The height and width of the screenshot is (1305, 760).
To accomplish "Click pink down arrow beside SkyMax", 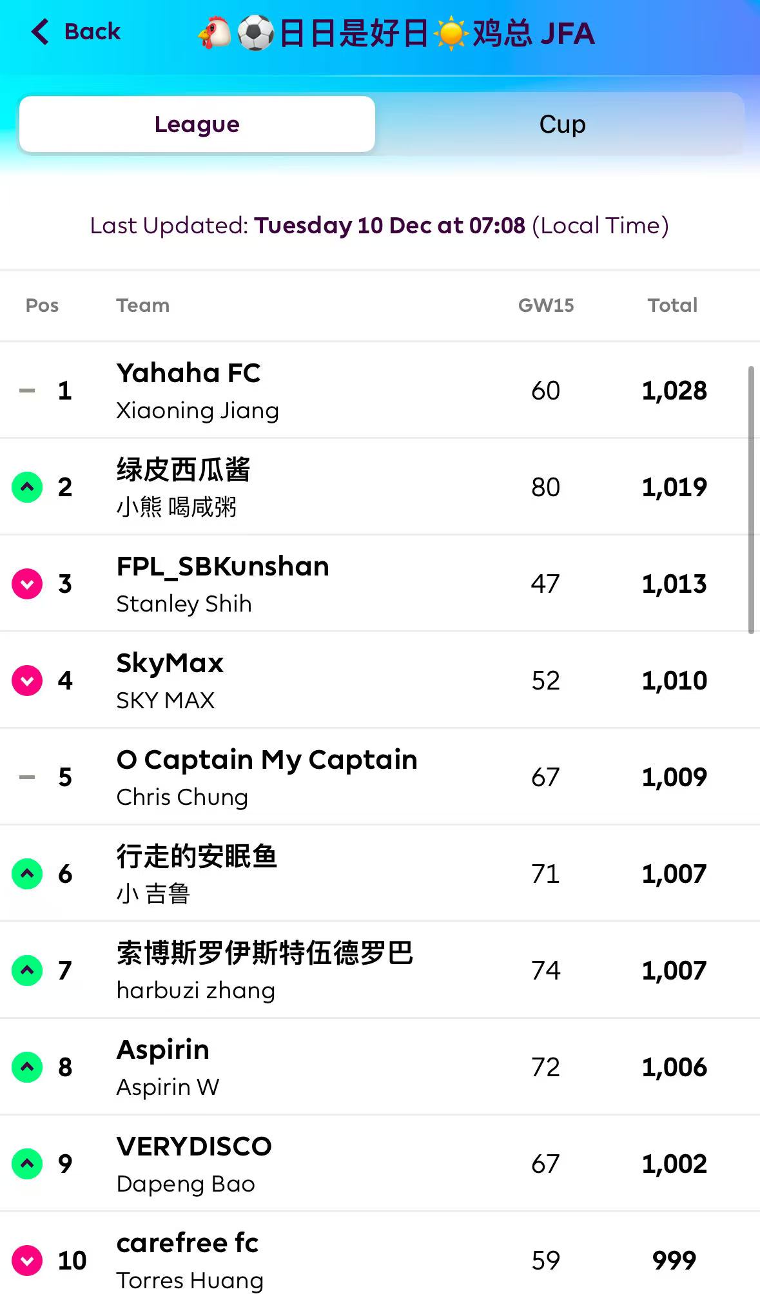I will pyautogui.click(x=27, y=681).
